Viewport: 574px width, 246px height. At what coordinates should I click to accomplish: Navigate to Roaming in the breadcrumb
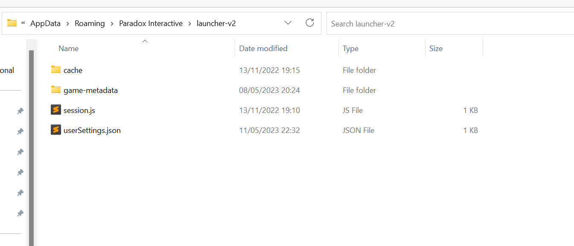click(90, 23)
